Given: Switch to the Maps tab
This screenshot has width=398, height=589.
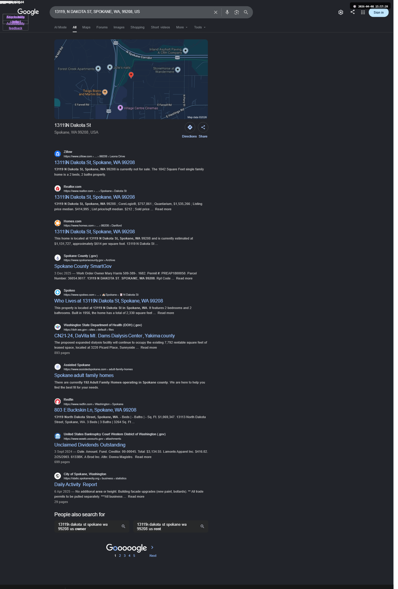Looking at the screenshot, I should (86, 27).
